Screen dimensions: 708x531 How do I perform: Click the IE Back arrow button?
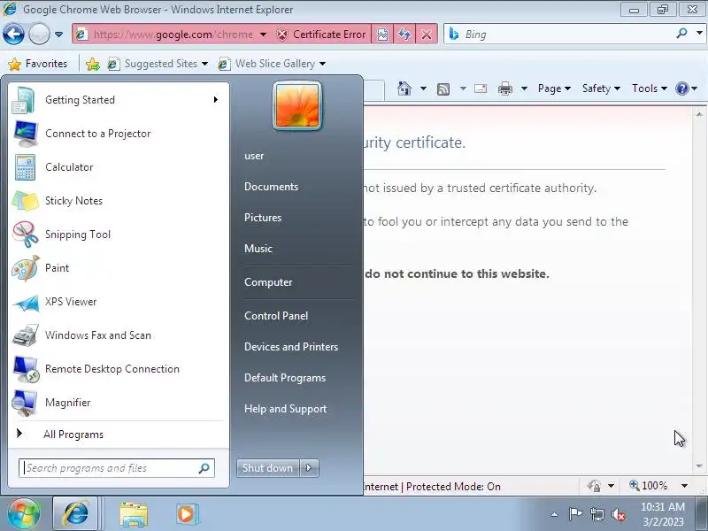(13, 34)
